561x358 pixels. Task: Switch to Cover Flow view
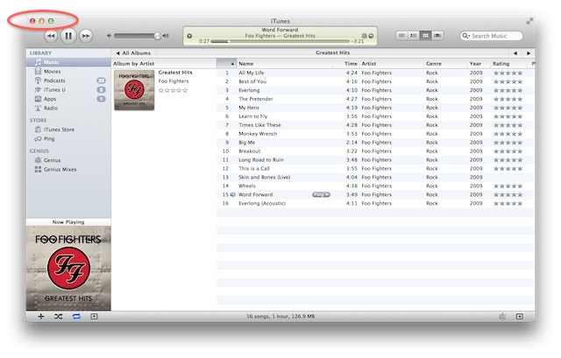point(437,36)
